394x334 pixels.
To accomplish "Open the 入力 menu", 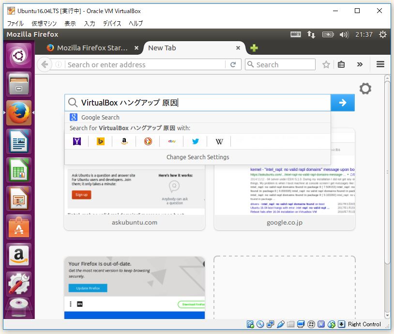I will pyautogui.click(x=90, y=23).
